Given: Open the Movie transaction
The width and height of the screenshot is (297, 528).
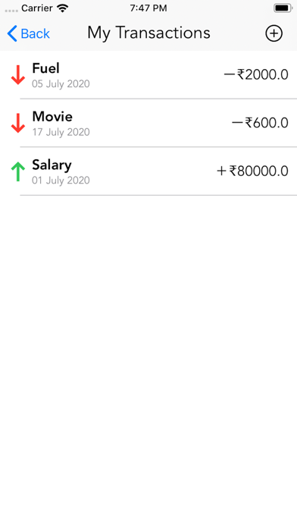Looking at the screenshot, I should click(x=148, y=123).
